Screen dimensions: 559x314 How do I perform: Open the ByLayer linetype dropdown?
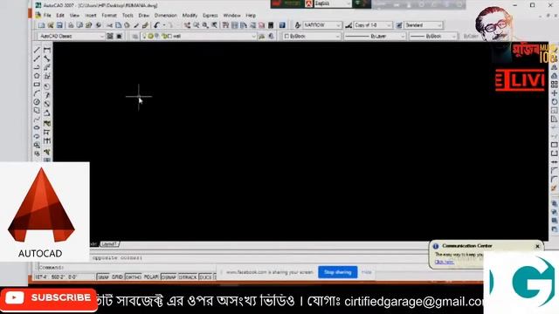point(375,37)
